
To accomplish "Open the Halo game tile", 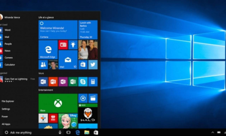I will pyautogui.click(x=88, y=113).
